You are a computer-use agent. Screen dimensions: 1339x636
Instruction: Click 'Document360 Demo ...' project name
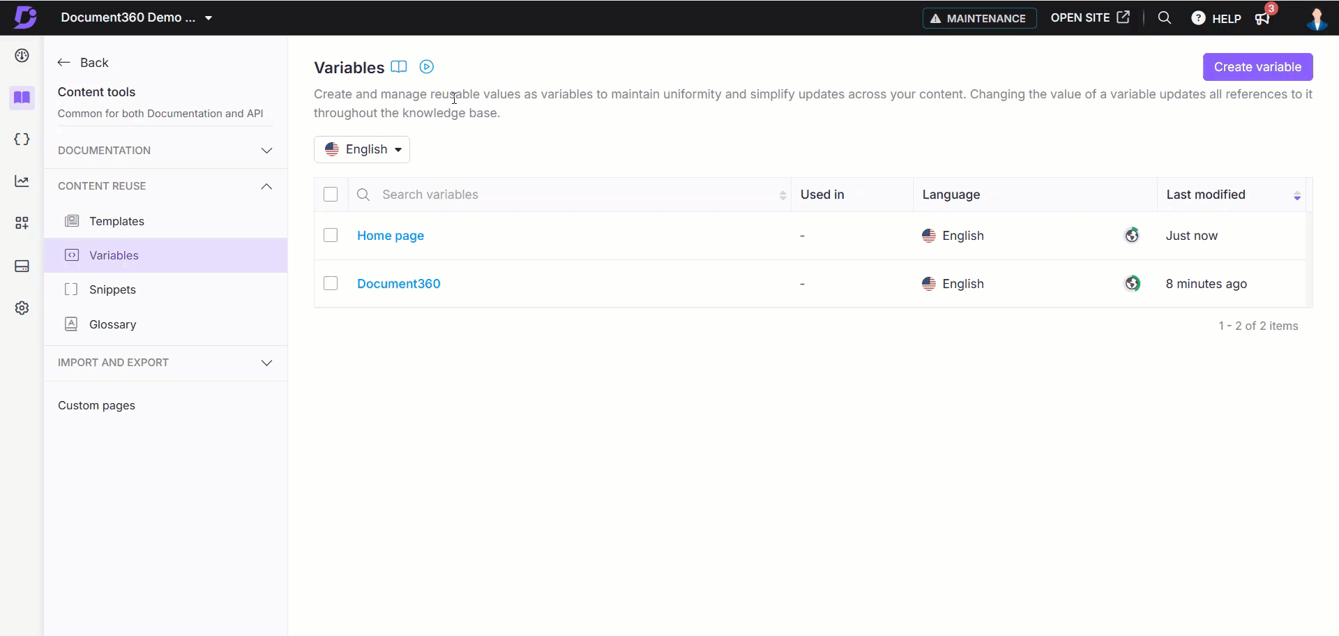pos(128,17)
